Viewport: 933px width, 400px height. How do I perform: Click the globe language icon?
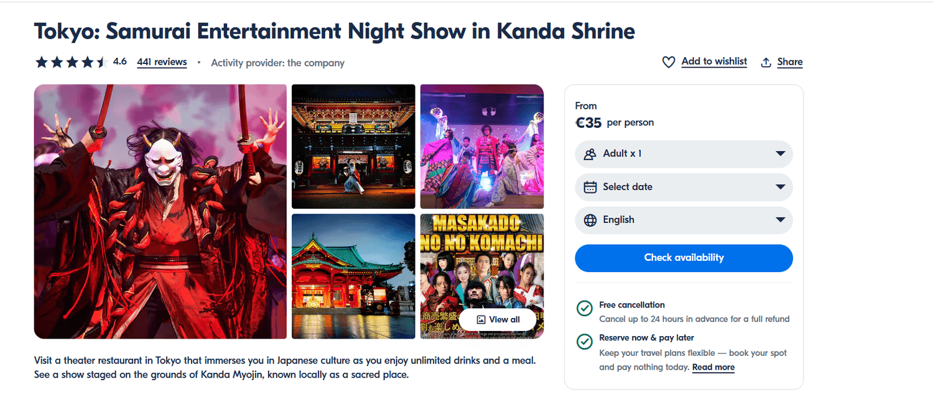[590, 220]
